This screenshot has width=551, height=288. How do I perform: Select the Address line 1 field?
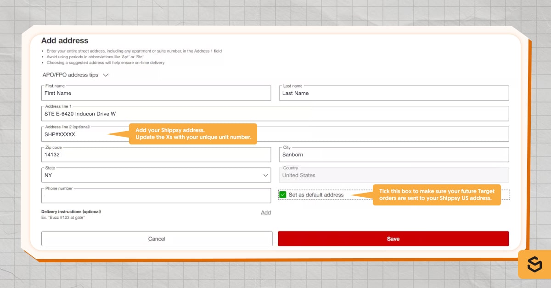275,113
